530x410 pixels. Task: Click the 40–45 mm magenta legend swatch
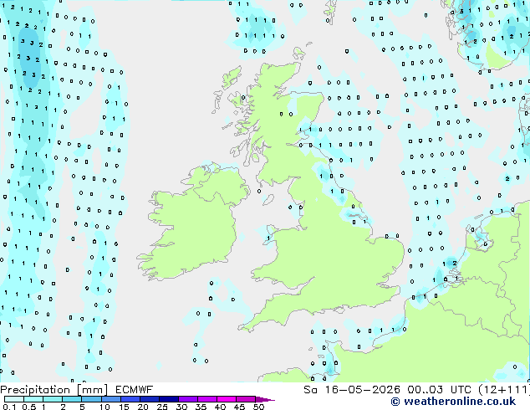[x=227, y=399]
